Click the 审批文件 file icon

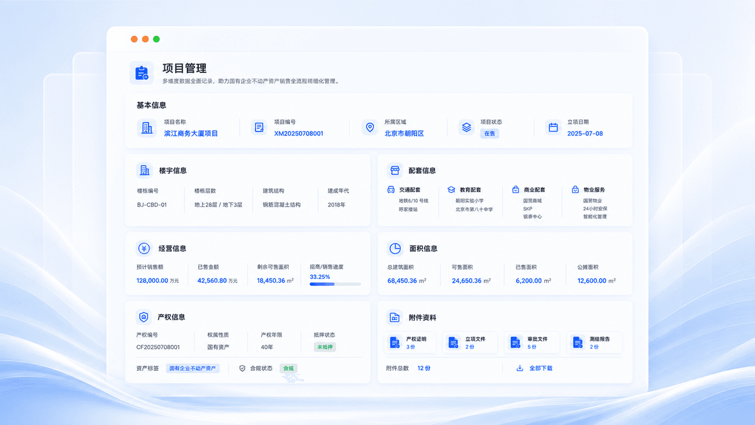tap(515, 343)
